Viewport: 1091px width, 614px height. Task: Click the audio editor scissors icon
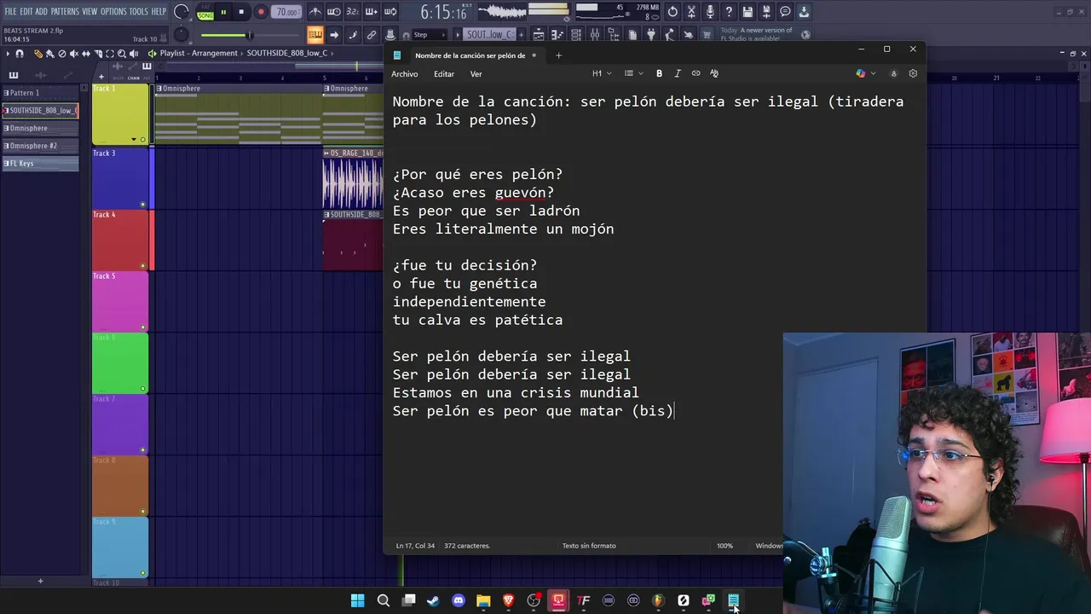[691, 12]
